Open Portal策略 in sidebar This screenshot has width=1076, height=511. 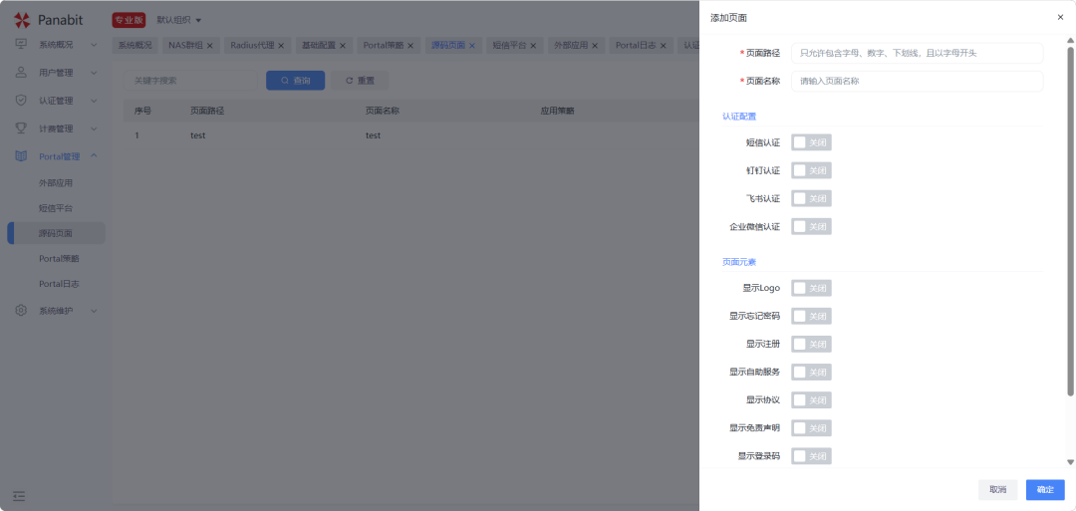[59, 259]
